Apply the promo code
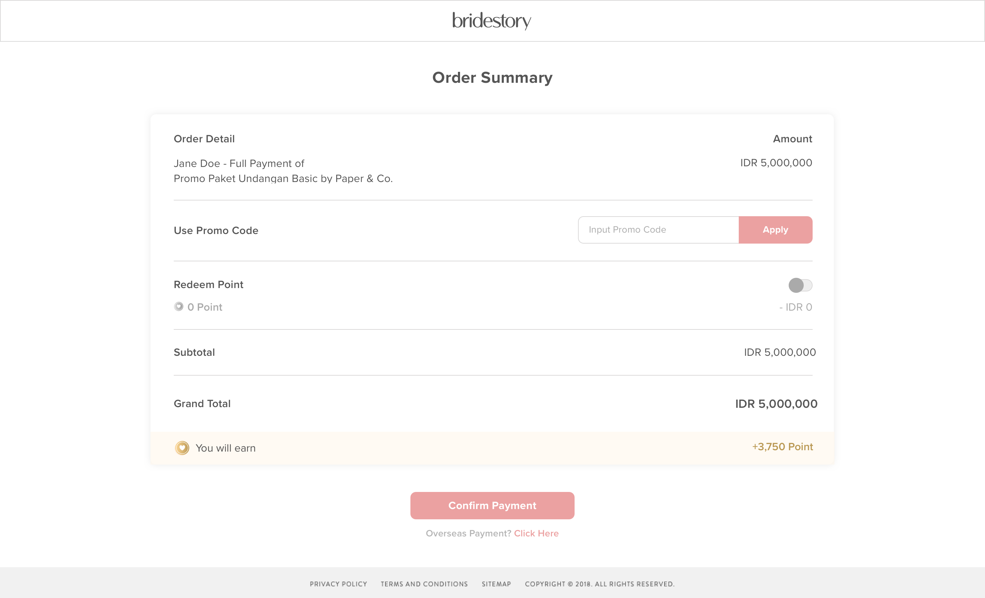Viewport: 985px width, 598px height. 776,230
